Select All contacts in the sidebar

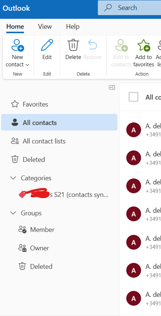point(59,122)
